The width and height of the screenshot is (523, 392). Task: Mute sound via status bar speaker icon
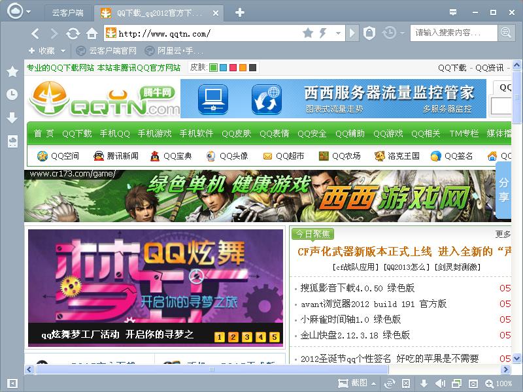point(440,384)
